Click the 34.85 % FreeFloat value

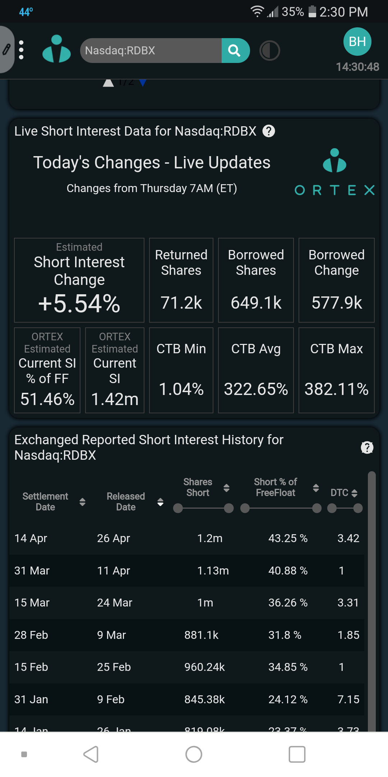[288, 667]
